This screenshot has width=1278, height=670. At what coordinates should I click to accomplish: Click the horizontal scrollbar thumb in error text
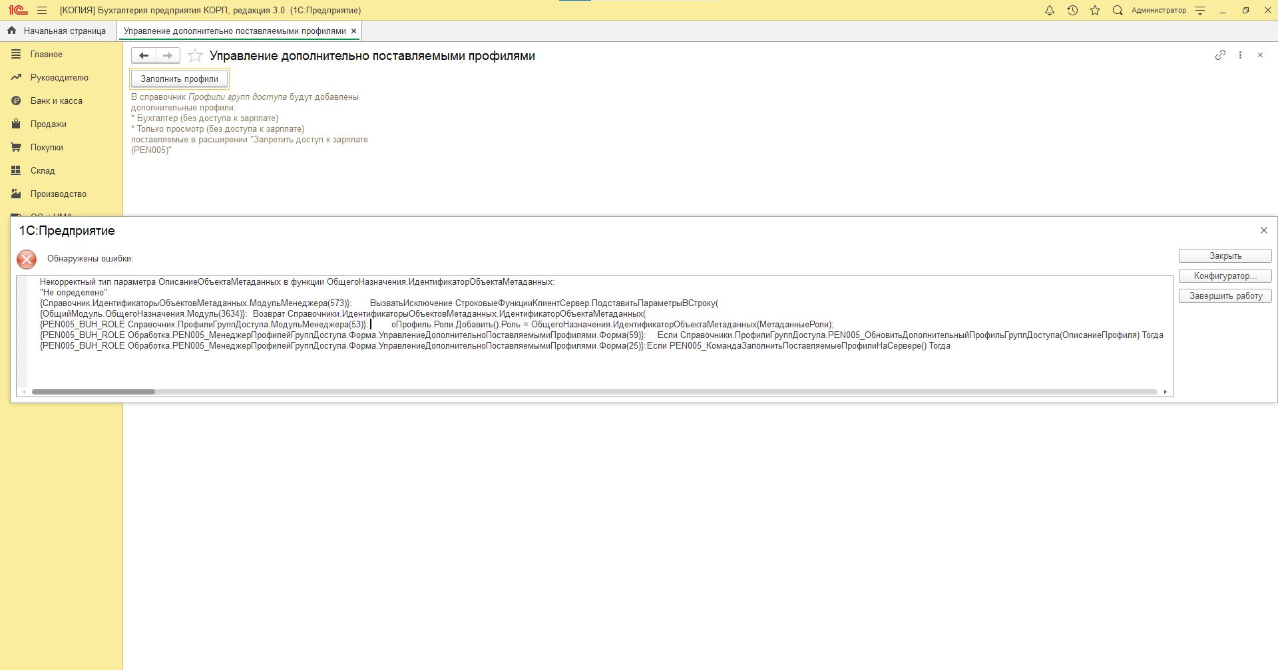click(93, 392)
